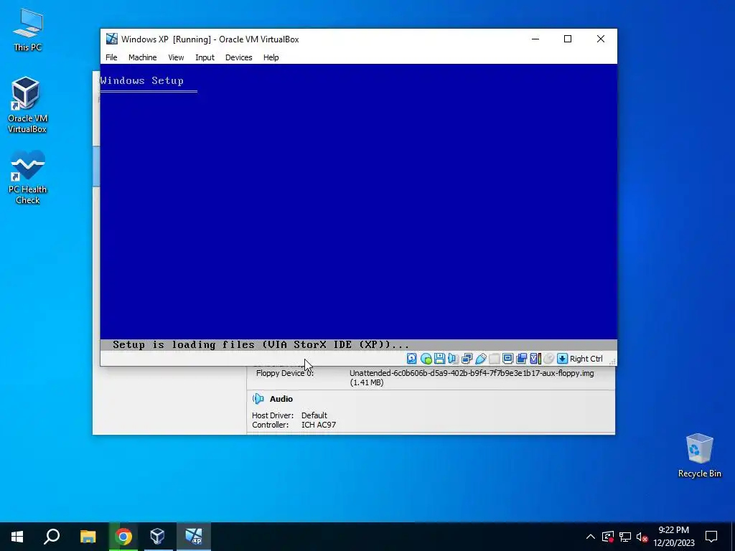Click the shared folders indicator icon
This screenshot has width=735, height=551.
494,359
